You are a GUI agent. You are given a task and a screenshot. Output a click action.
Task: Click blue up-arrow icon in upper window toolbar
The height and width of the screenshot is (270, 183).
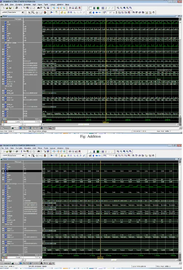point(93,12)
